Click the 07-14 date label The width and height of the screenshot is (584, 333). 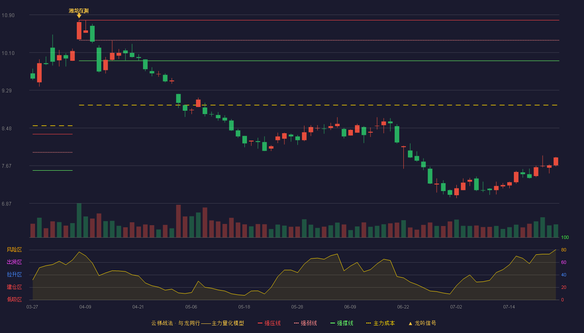[x=509, y=307]
